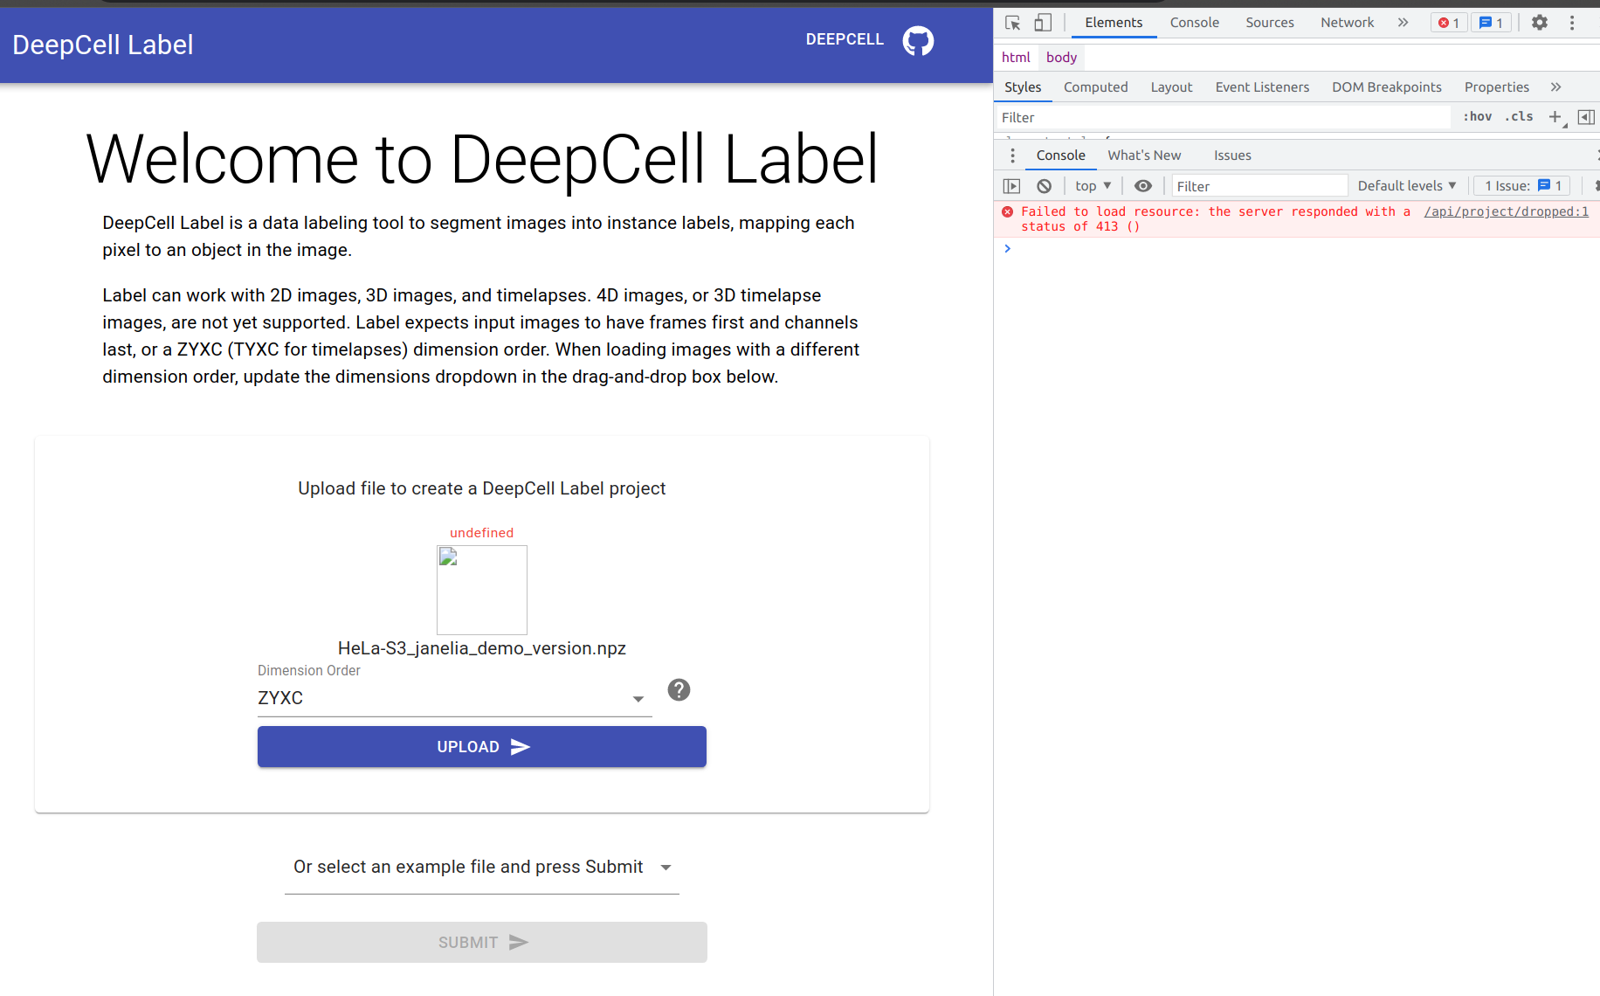Switch to the Sources tab
The image size is (1600, 996).
[x=1269, y=22]
